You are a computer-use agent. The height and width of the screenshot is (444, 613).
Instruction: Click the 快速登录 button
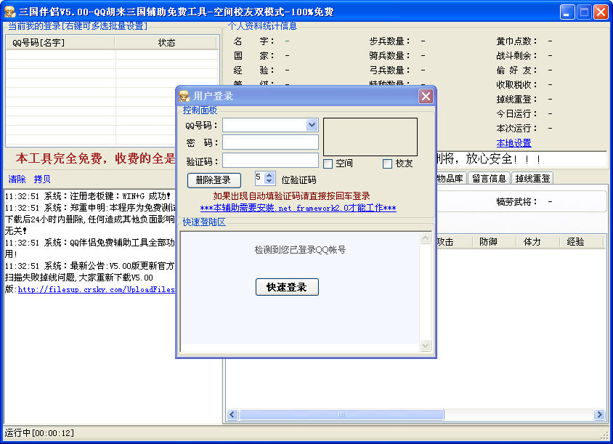287,287
